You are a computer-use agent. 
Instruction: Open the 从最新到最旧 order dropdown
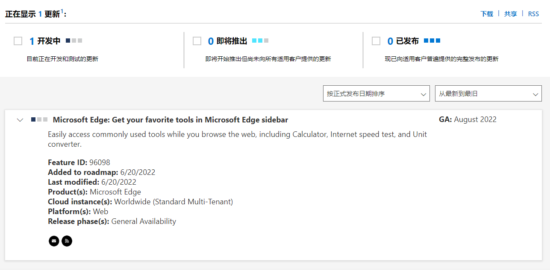(488, 94)
